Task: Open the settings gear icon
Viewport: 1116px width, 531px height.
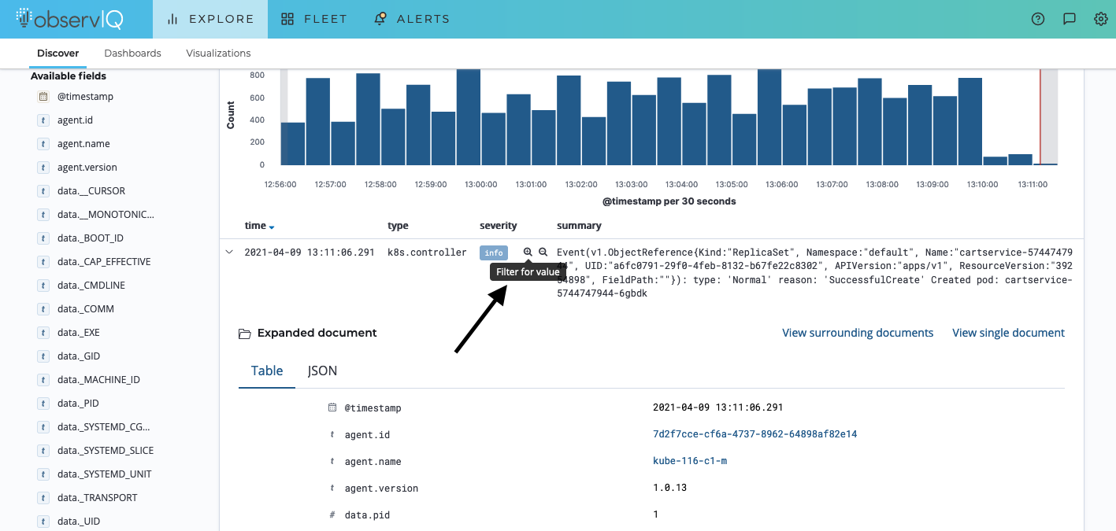Action: (1101, 19)
